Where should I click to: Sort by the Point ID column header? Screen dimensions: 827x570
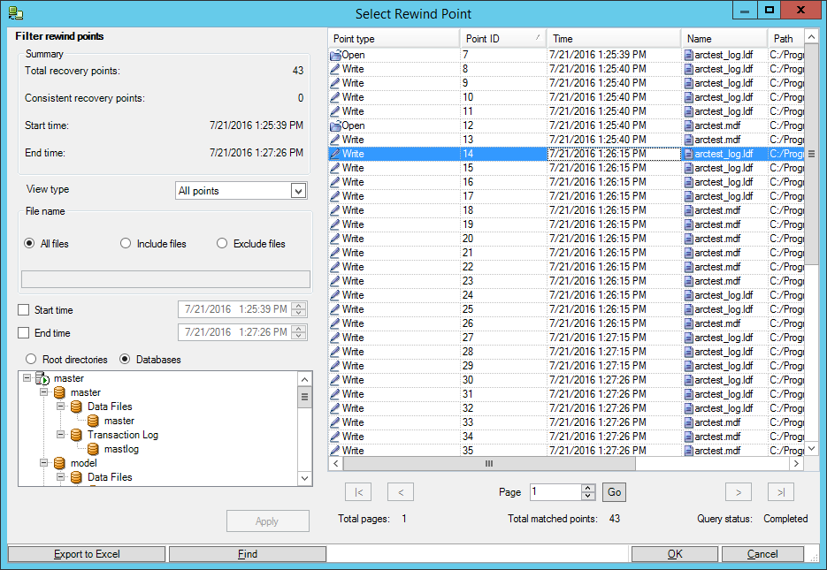[503, 39]
